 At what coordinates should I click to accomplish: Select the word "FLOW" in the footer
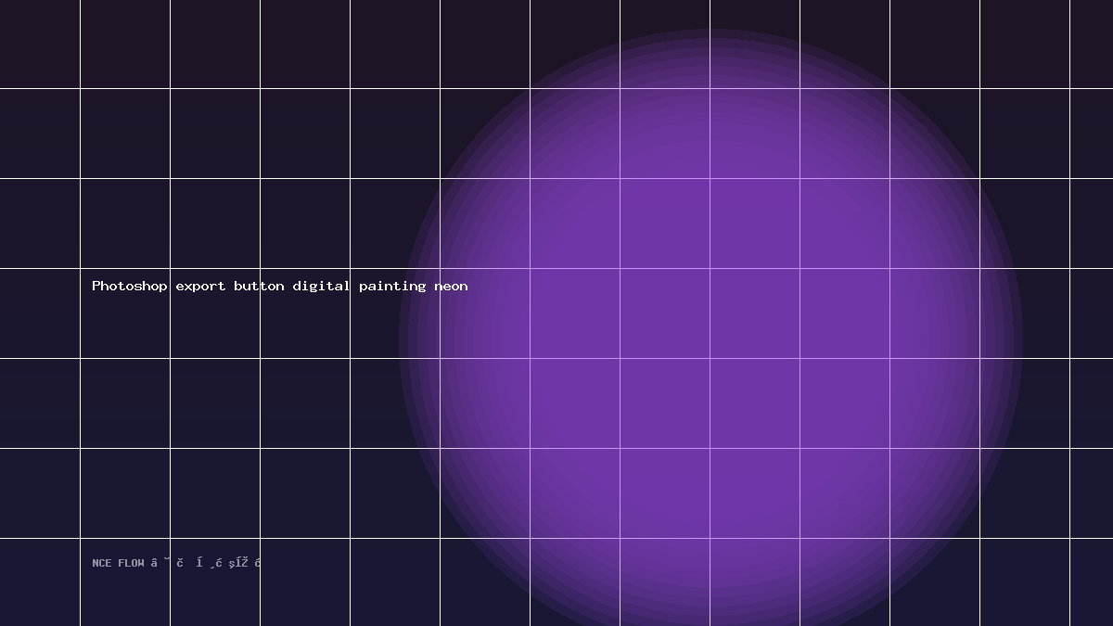point(131,563)
